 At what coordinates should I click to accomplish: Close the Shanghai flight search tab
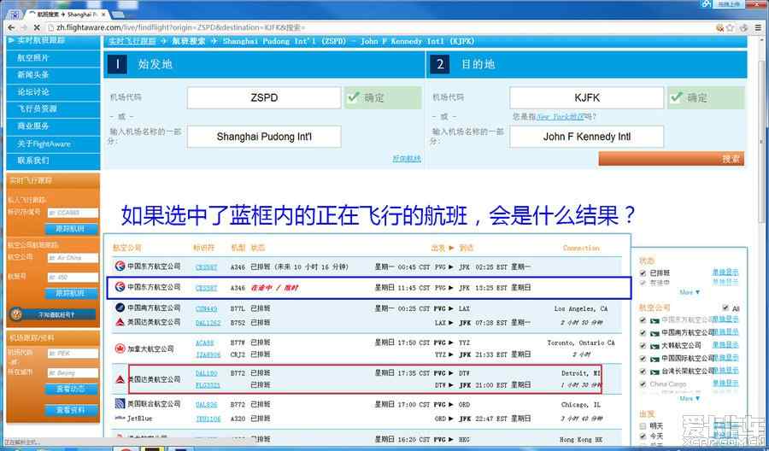click(x=104, y=15)
